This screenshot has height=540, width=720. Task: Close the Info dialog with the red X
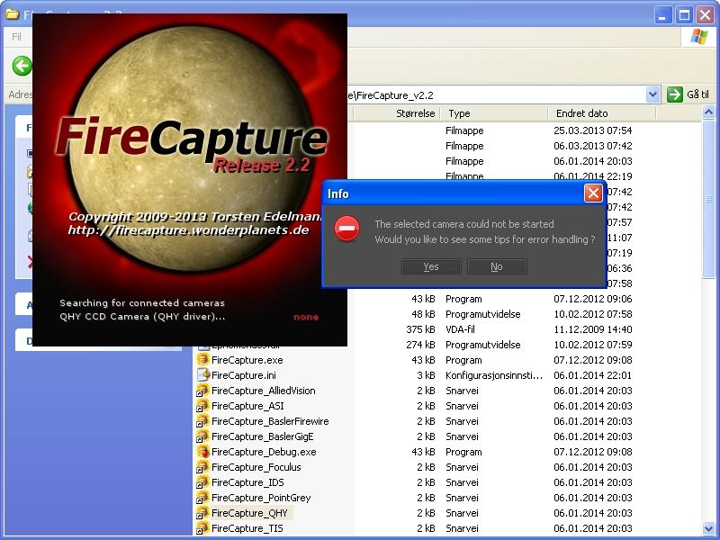(x=593, y=193)
